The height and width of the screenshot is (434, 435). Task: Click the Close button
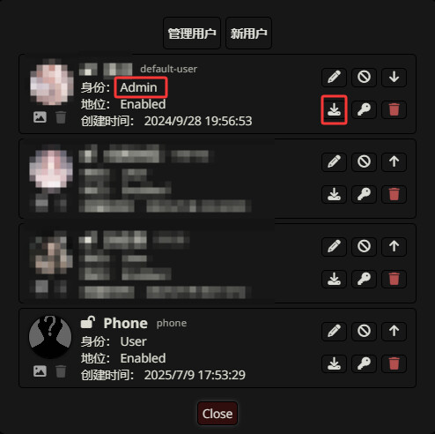[x=217, y=414]
